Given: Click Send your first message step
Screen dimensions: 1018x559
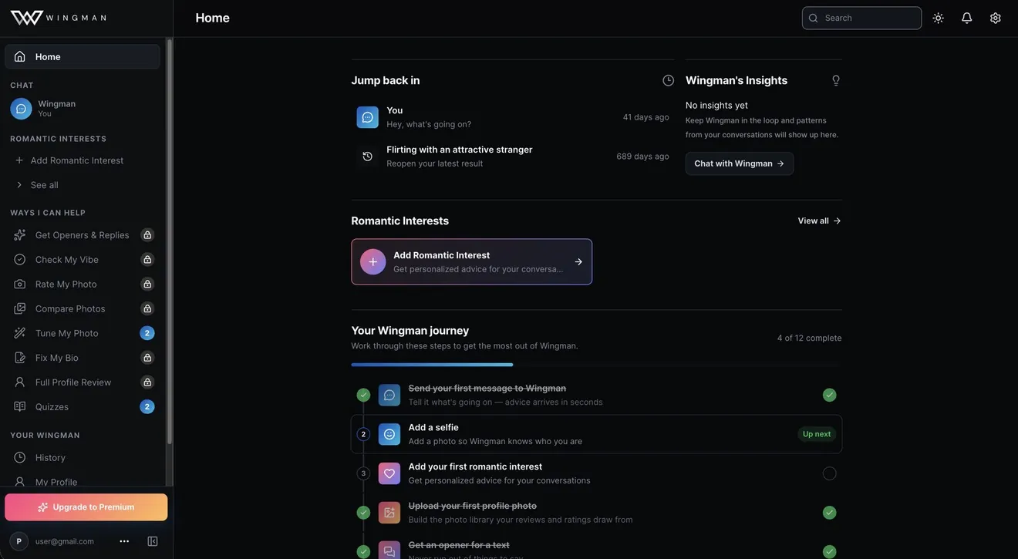Looking at the screenshot, I should [597, 396].
